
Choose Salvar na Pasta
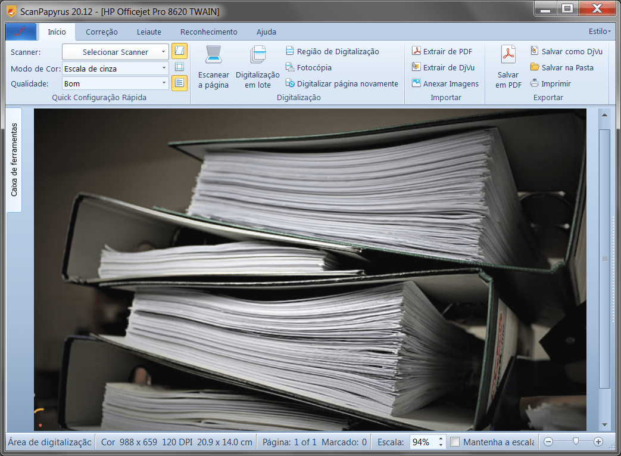[x=562, y=68]
